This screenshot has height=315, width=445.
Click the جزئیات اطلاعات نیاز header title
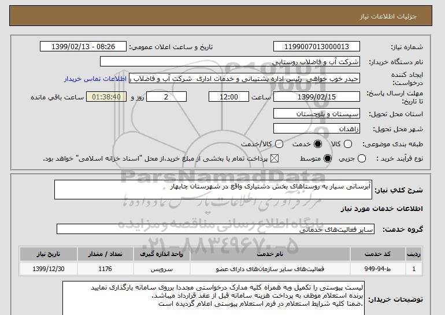pos(388,16)
